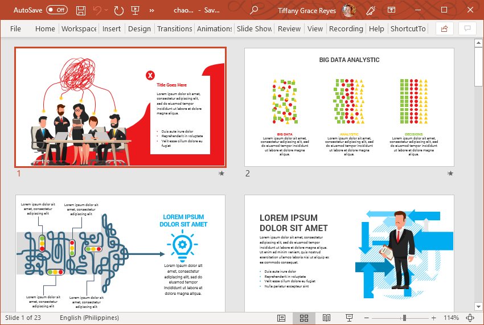484x325 pixels.
Task: Toggle AutoSave switch
Action: coord(57,10)
